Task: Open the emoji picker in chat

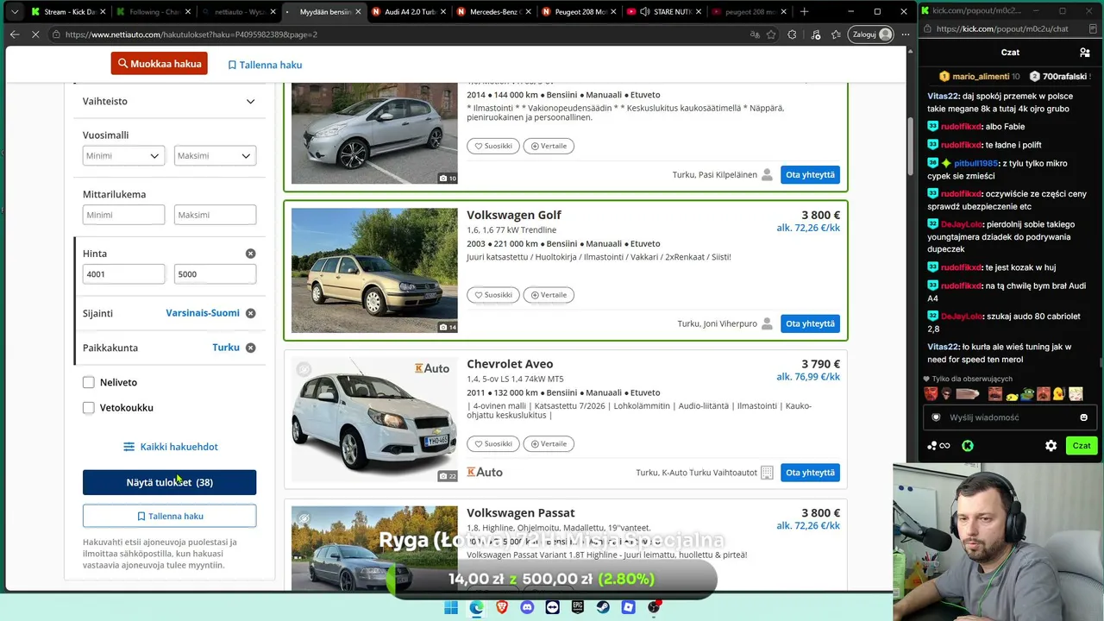Action: point(1083,417)
